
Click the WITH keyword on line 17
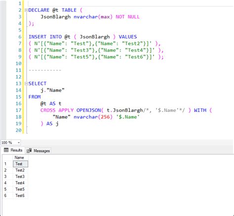pos(200,110)
